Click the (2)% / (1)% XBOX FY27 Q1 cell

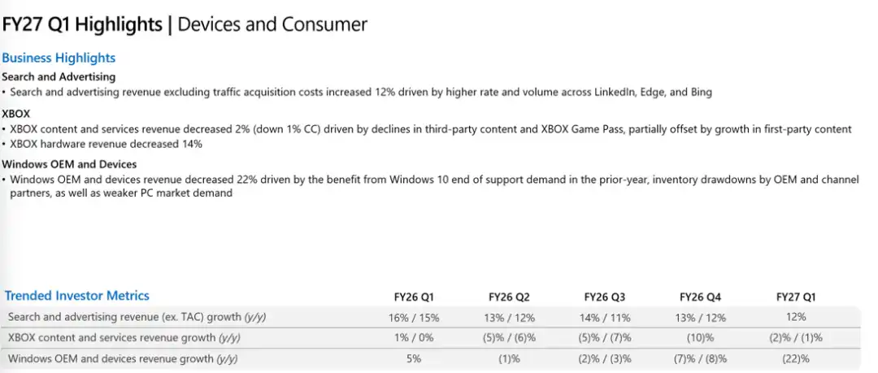[x=796, y=338]
